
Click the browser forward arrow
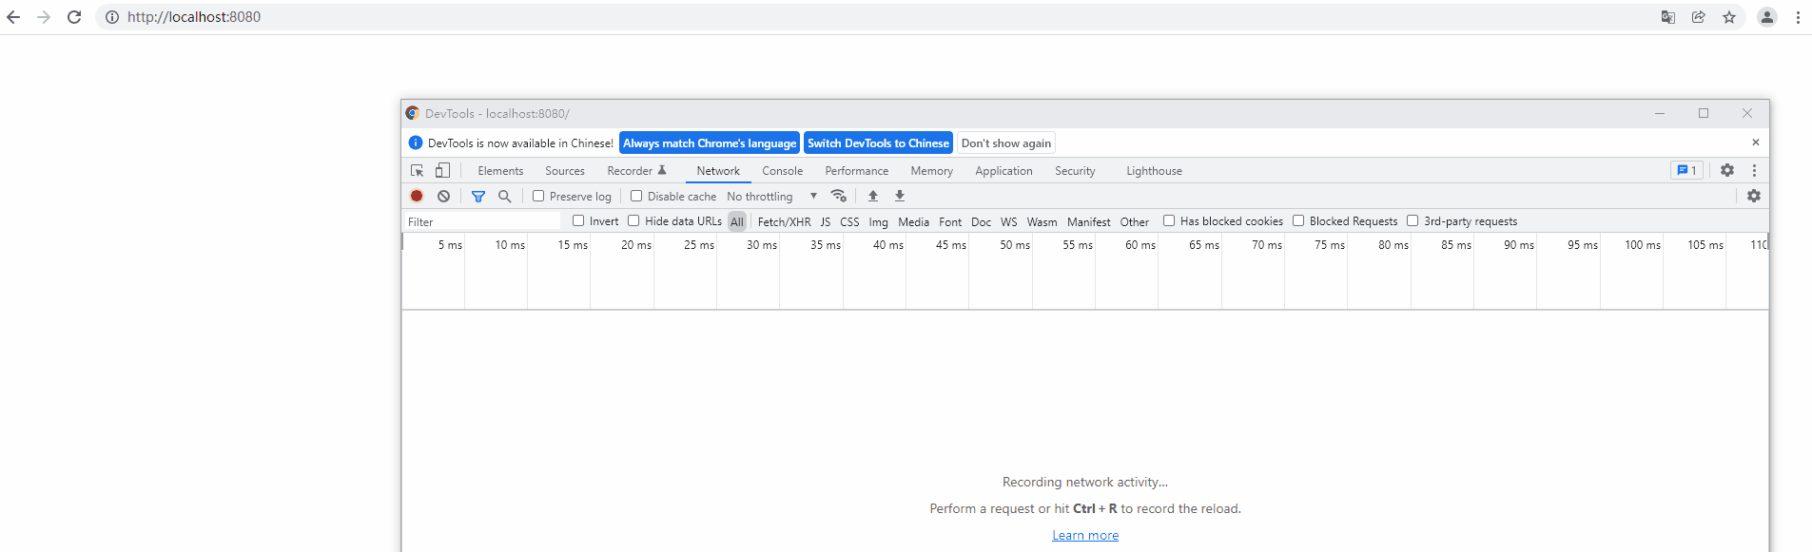44,17
